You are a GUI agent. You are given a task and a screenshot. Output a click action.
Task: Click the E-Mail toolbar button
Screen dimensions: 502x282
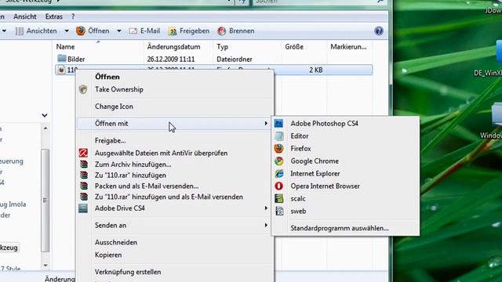coord(144,31)
